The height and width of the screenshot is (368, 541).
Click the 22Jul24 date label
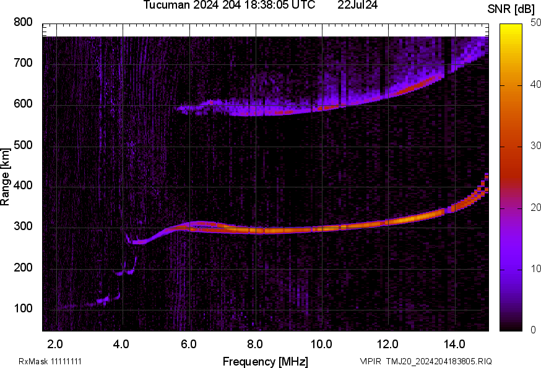click(358, 6)
